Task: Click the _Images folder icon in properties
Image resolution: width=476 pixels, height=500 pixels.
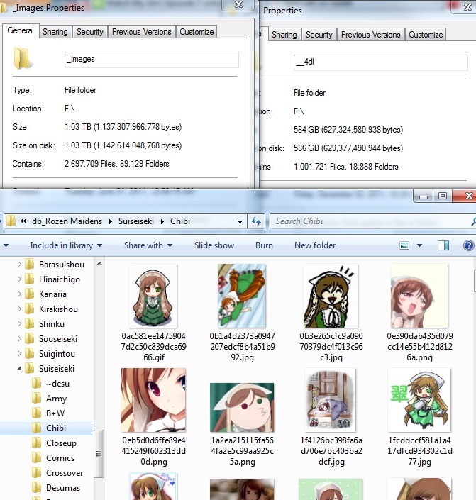Action: (23, 60)
